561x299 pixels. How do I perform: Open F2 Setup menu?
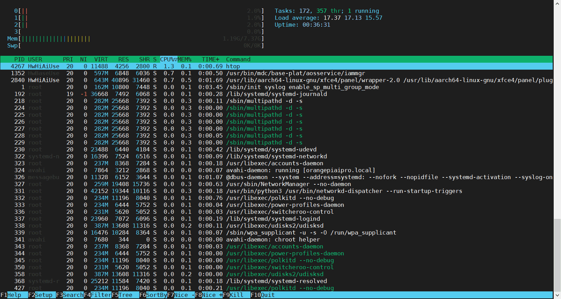[x=42, y=295]
